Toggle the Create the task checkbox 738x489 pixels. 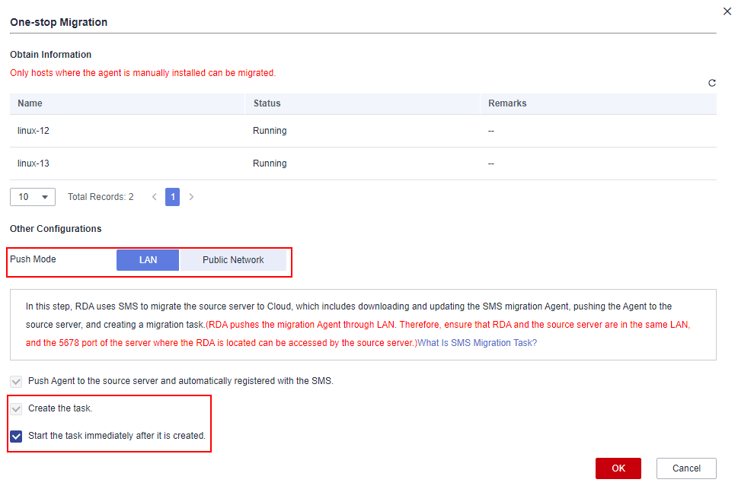point(17,408)
